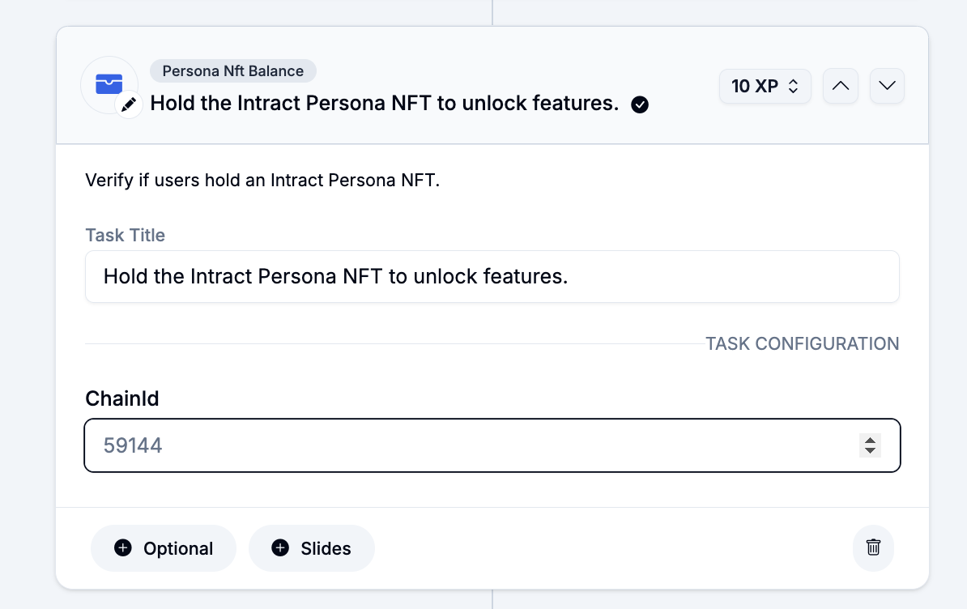Click the 'Verify if users hold' description text

click(x=262, y=180)
